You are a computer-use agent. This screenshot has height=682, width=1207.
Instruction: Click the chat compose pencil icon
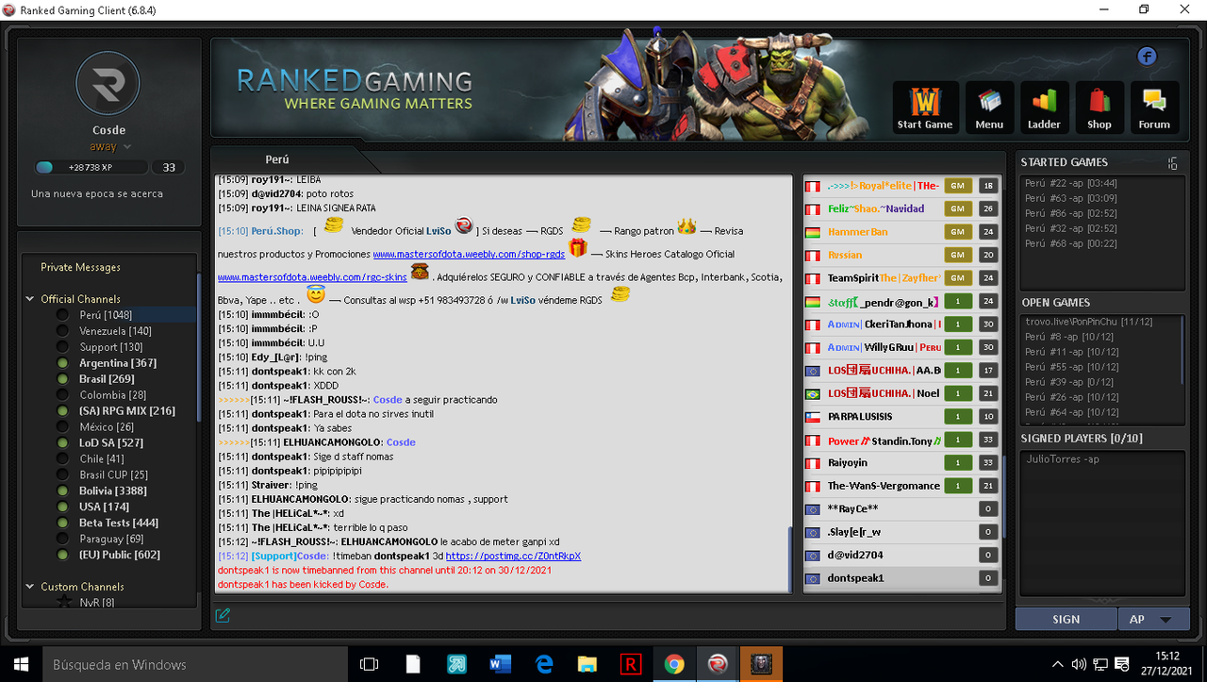[223, 616]
